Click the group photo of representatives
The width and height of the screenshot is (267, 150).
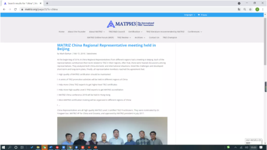coord(112,131)
